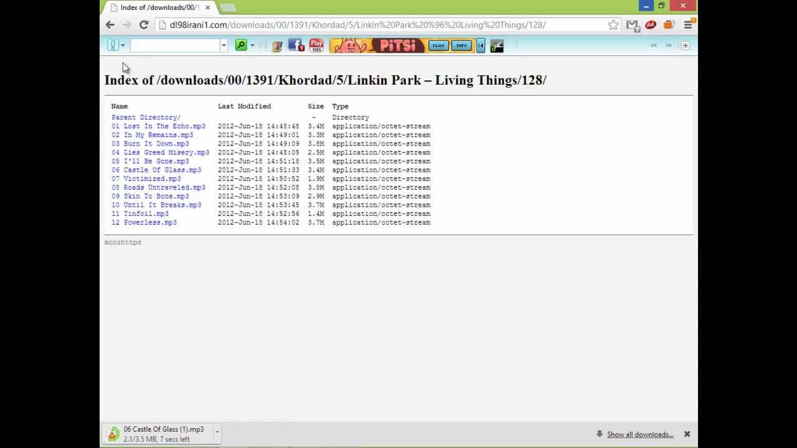Minimize the Chrome window
This screenshot has height=448, width=797.
click(x=646, y=6)
